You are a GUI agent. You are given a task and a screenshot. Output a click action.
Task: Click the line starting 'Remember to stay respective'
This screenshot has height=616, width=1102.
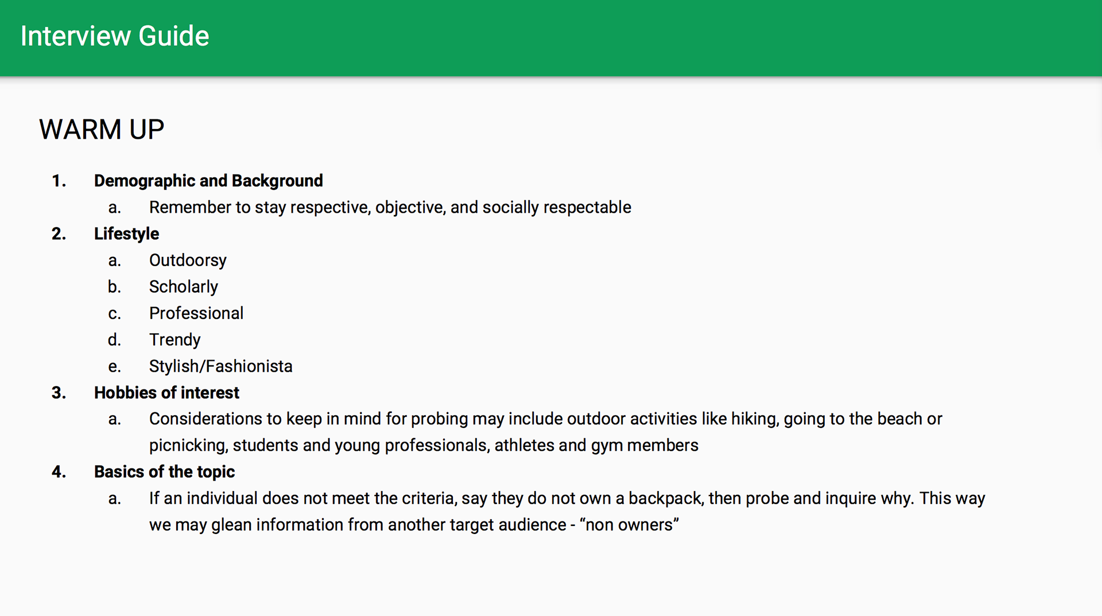click(390, 208)
